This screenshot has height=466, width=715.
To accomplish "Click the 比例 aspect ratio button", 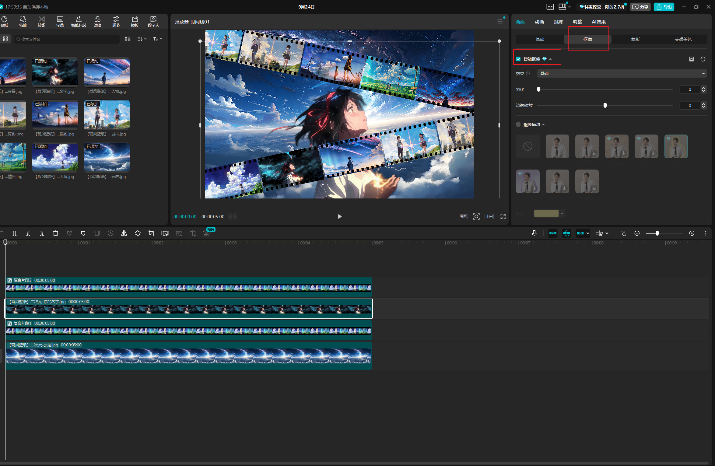I will point(489,216).
